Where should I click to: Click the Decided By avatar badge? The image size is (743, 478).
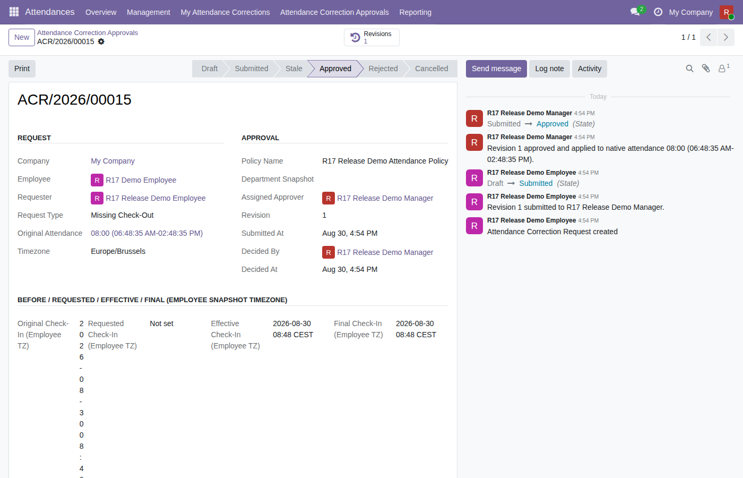coord(329,252)
